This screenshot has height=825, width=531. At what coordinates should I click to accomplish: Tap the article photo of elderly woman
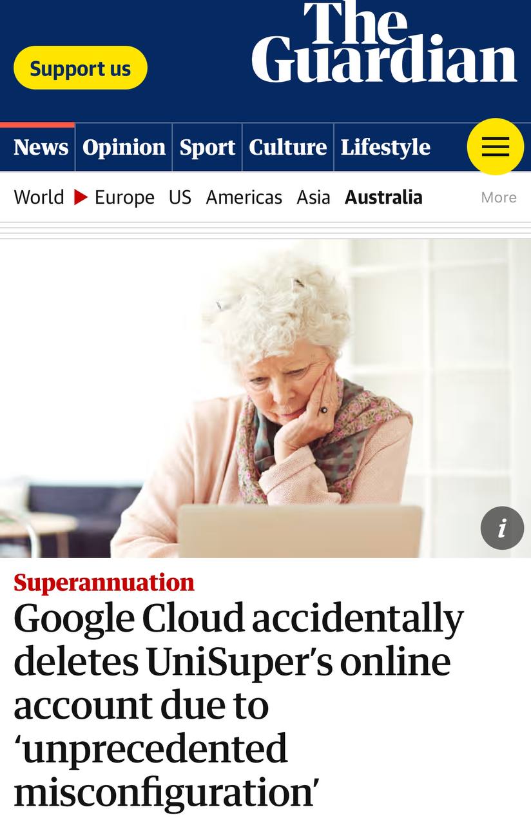(265, 398)
